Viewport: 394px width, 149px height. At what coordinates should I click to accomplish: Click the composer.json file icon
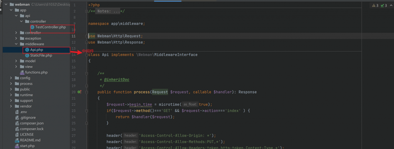17,123
